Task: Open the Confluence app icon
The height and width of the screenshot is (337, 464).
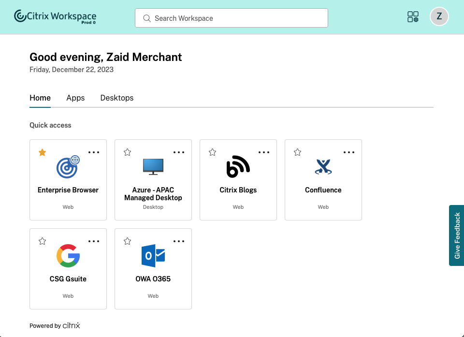Action: pyautogui.click(x=323, y=167)
